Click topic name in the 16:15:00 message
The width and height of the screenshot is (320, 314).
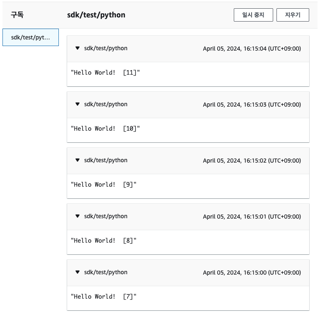(106, 273)
